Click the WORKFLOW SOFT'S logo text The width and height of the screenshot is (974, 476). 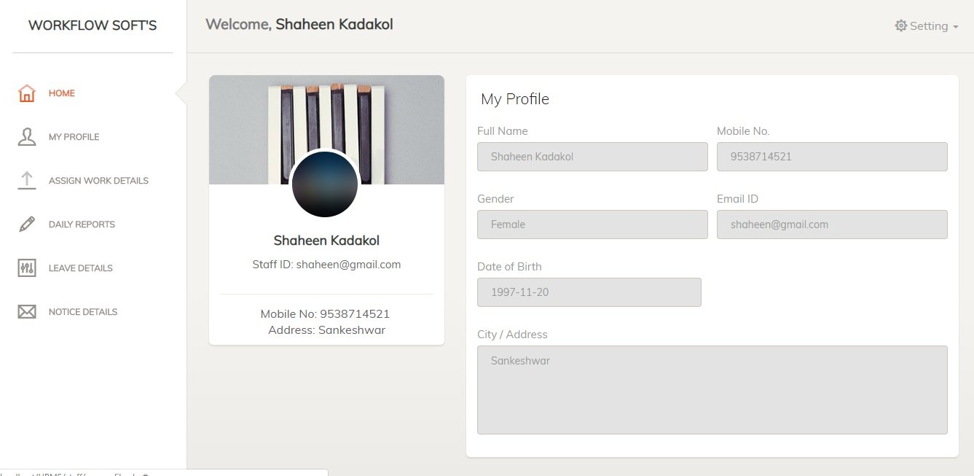[93, 26]
